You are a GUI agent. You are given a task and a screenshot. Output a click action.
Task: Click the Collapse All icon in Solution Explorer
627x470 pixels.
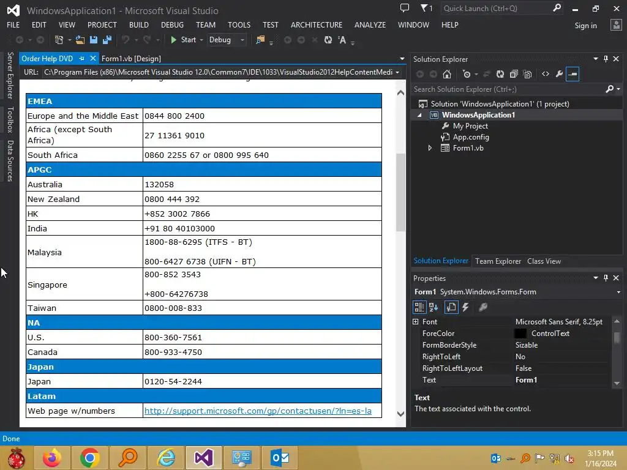point(514,74)
